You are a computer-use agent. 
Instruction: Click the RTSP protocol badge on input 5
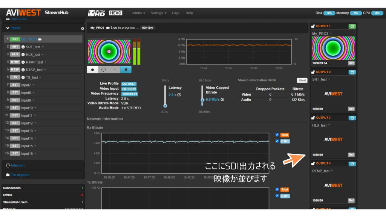[x=15, y=70]
